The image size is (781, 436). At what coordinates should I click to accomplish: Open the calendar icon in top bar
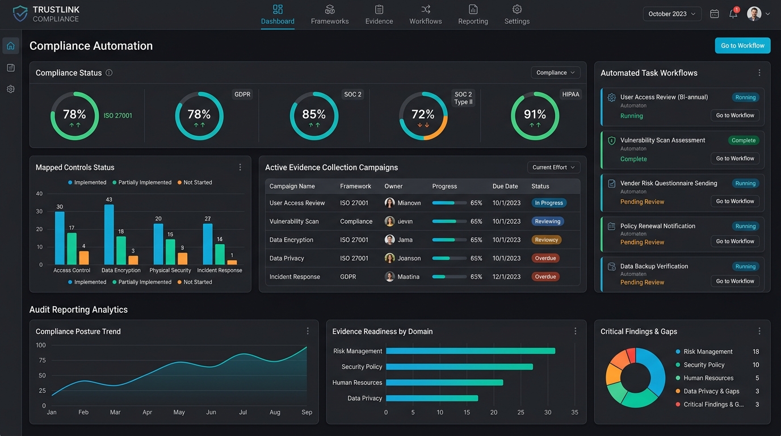tap(715, 14)
